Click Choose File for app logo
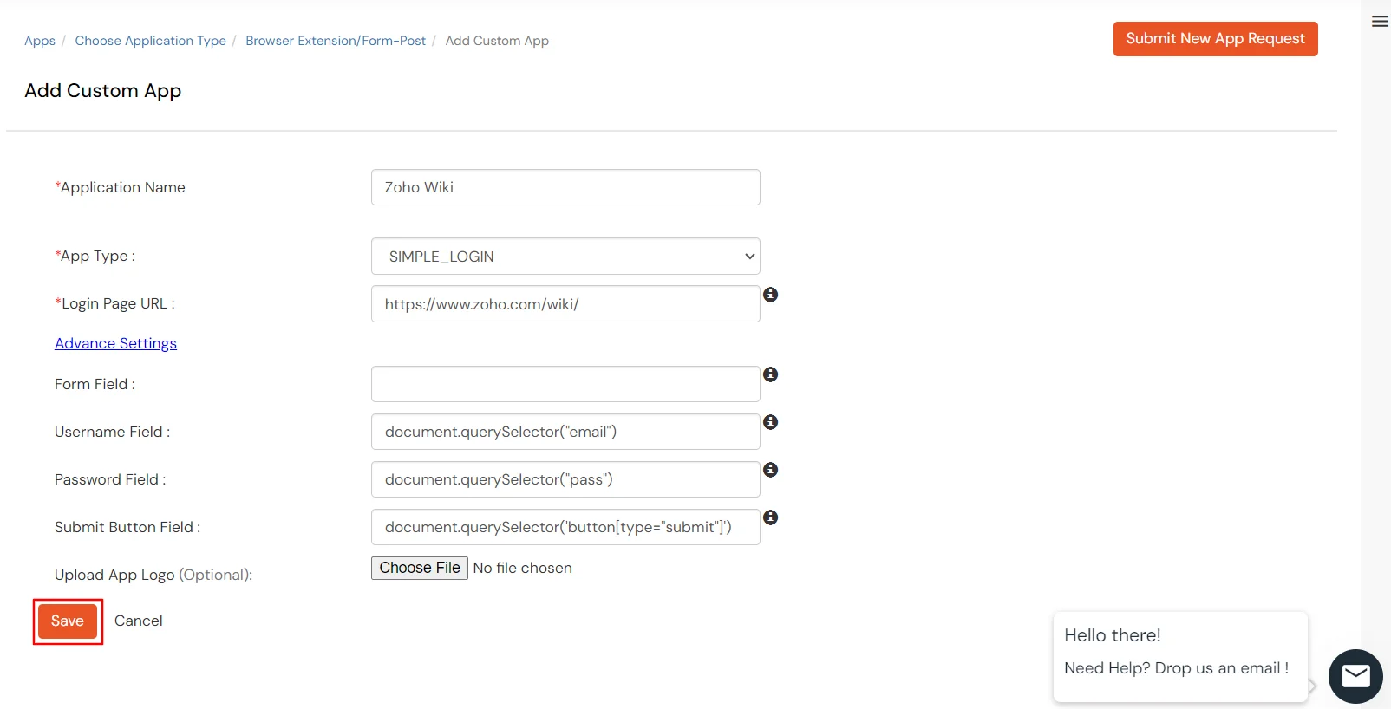This screenshot has width=1391, height=709. click(420, 568)
